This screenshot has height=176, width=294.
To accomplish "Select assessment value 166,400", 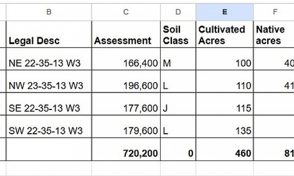I will (126, 59).
